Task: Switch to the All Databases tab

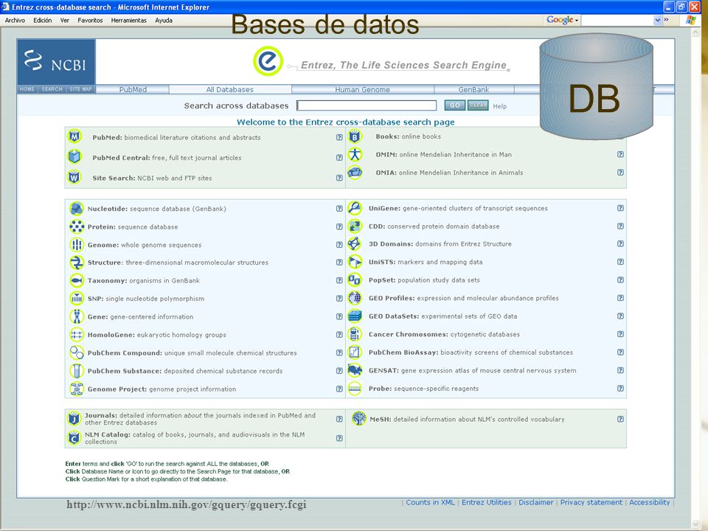Action: (230, 89)
